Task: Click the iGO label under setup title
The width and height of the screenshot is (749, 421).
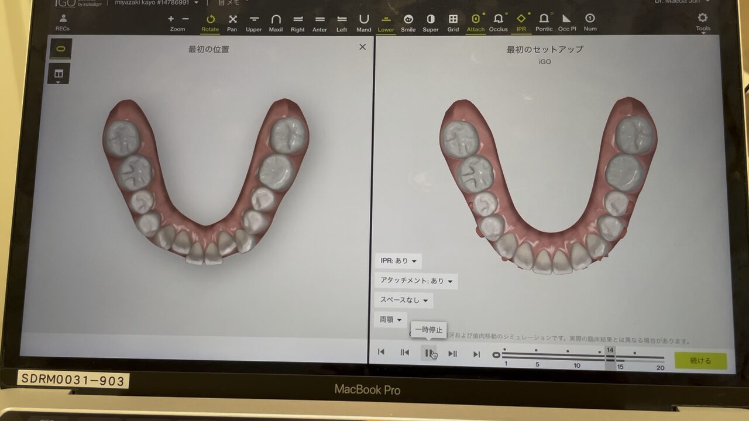Action: 545,62
